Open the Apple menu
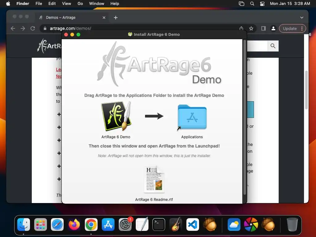Image resolution: width=316 pixels, height=237 pixels. pyautogui.click(x=8, y=4)
